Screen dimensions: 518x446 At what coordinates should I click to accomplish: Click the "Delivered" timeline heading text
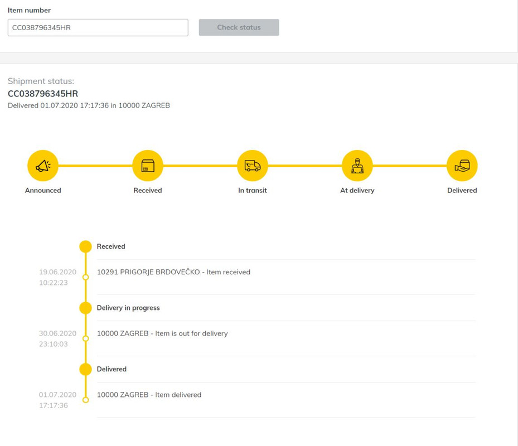[x=112, y=369]
